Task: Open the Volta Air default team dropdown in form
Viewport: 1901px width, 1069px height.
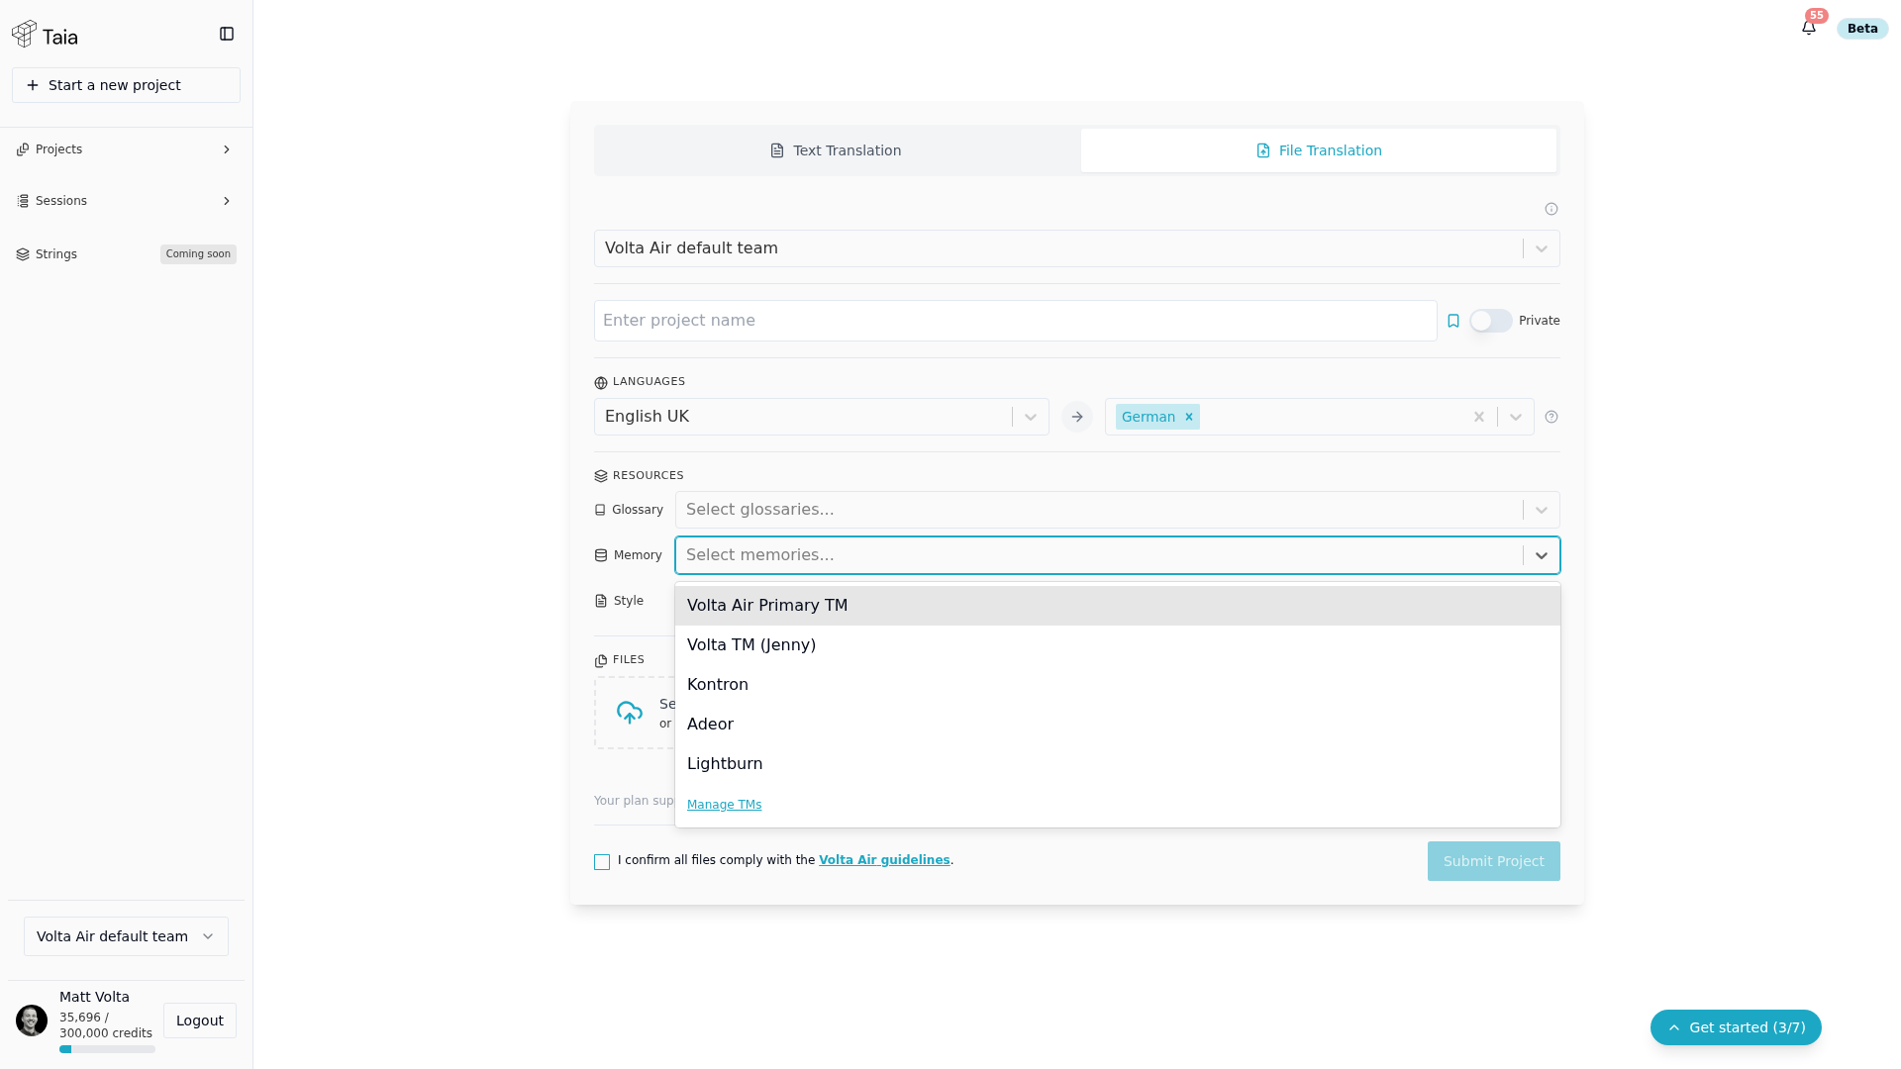Action: pyautogui.click(x=1077, y=248)
